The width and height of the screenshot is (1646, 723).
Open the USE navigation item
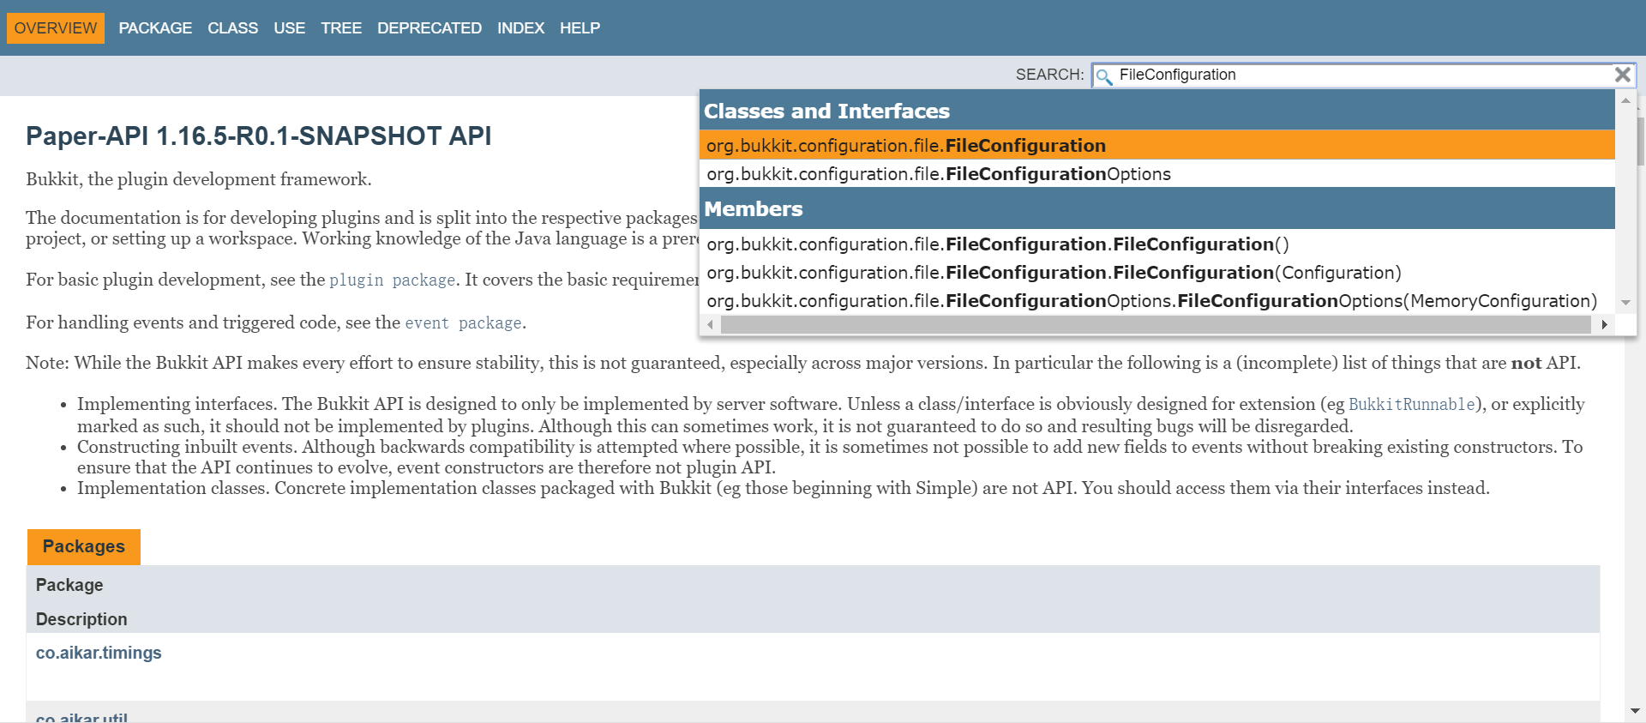[289, 28]
